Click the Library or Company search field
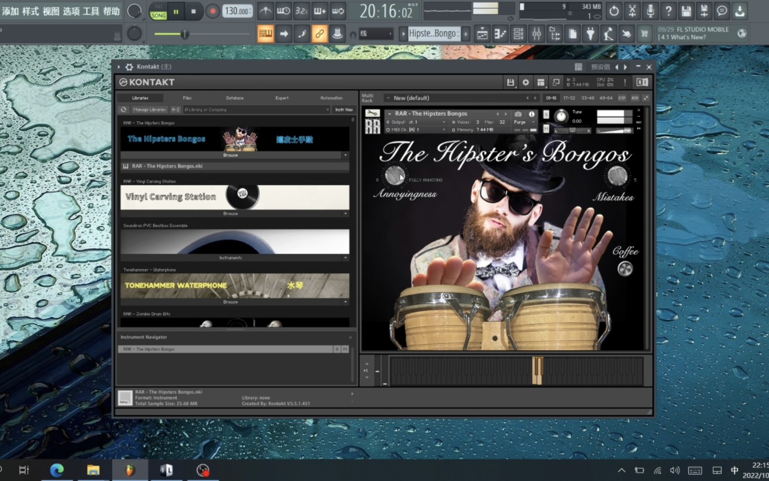 256,110
